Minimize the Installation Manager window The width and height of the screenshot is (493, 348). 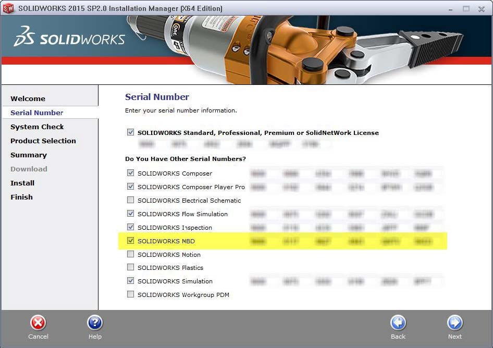tap(451, 9)
